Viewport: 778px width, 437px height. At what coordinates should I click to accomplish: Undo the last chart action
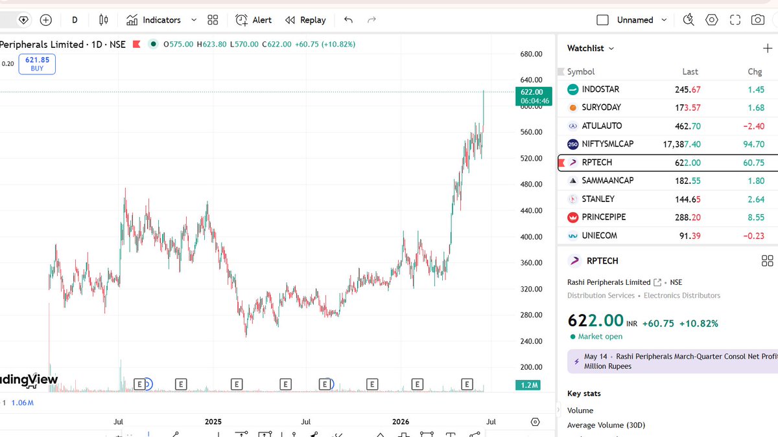pos(348,20)
